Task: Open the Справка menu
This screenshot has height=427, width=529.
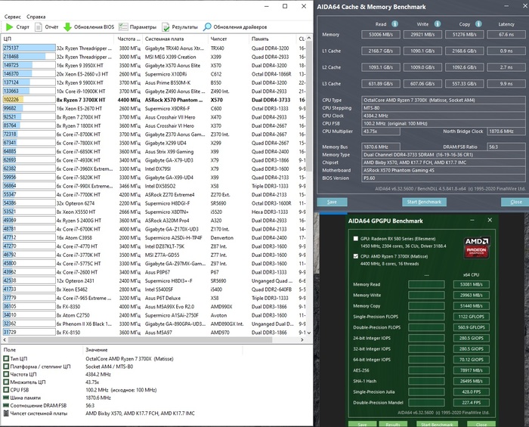Action: click(x=36, y=17)
